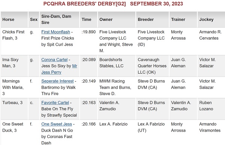
Task: Select the Chicks First Flash horse cell
Action: (x=14, y=41)
